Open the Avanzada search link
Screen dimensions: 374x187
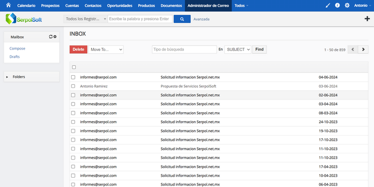201,19
